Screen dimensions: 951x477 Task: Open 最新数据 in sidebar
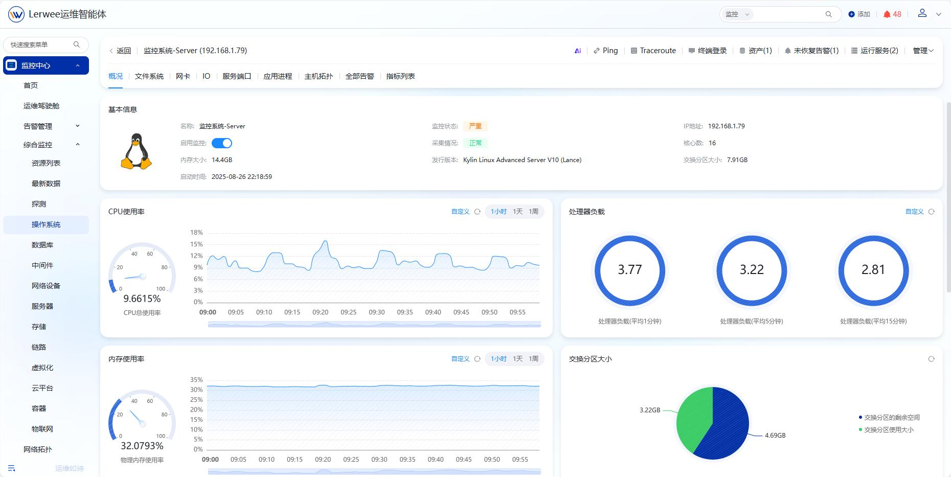(46, 184)
